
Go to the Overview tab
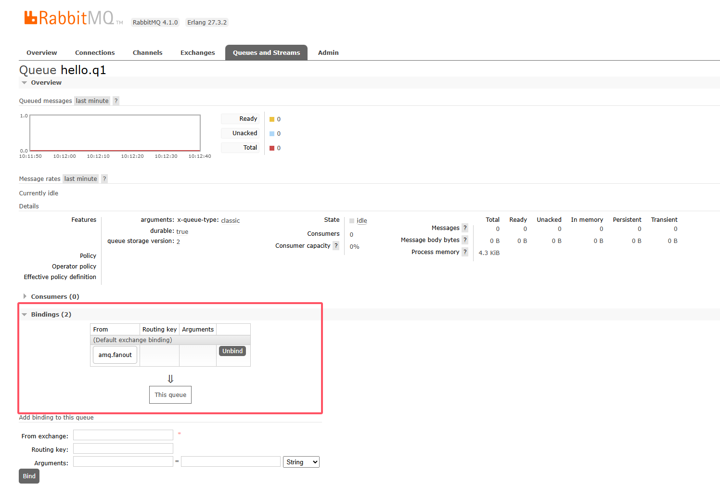click(42, 53)
